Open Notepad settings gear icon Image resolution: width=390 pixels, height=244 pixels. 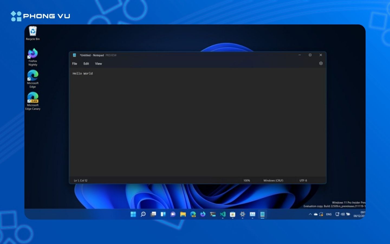pyautogui.click(x=321, y=63)
